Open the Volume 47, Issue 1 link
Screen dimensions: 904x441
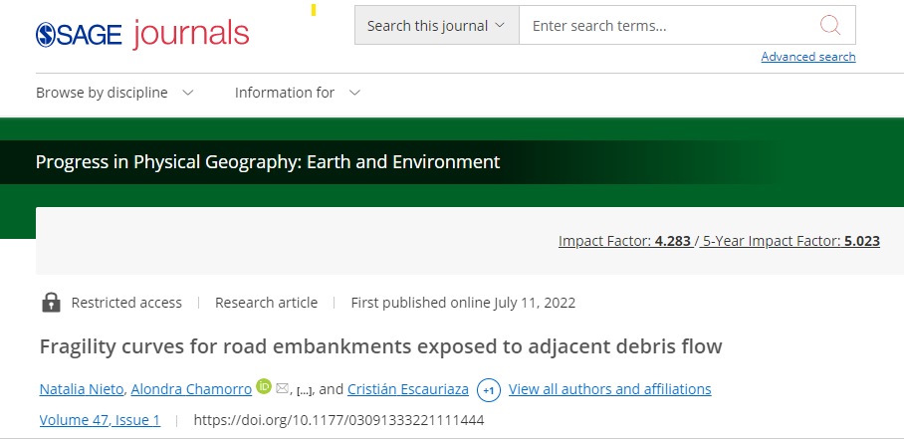(x=100, y=420)
